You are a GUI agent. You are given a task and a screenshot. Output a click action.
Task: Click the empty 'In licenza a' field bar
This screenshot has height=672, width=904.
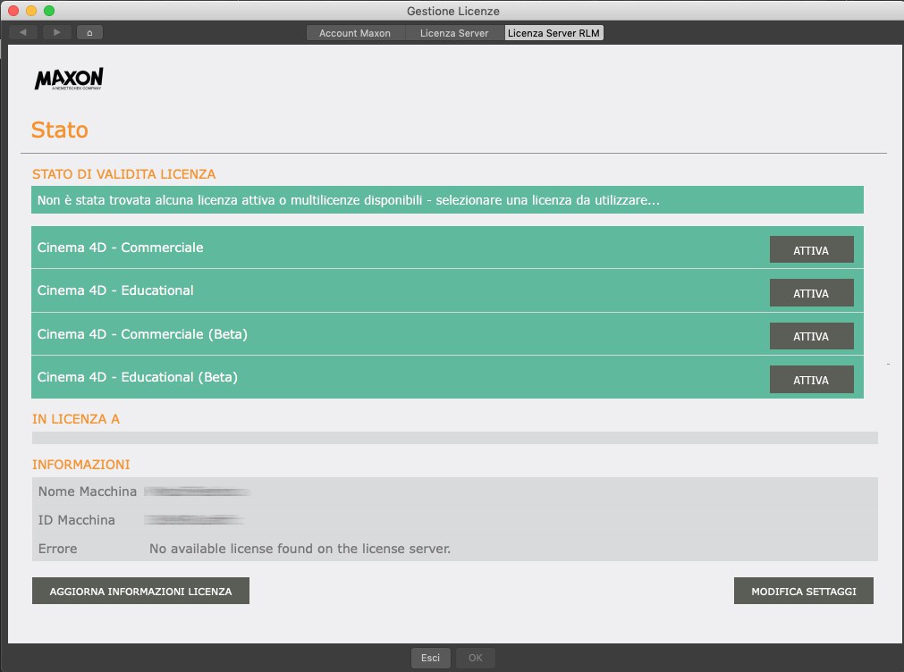click(455, 438)
